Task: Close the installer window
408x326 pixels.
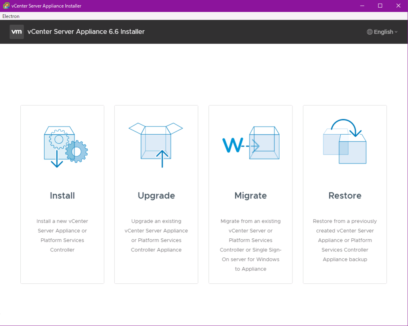Action: [398, 6]
